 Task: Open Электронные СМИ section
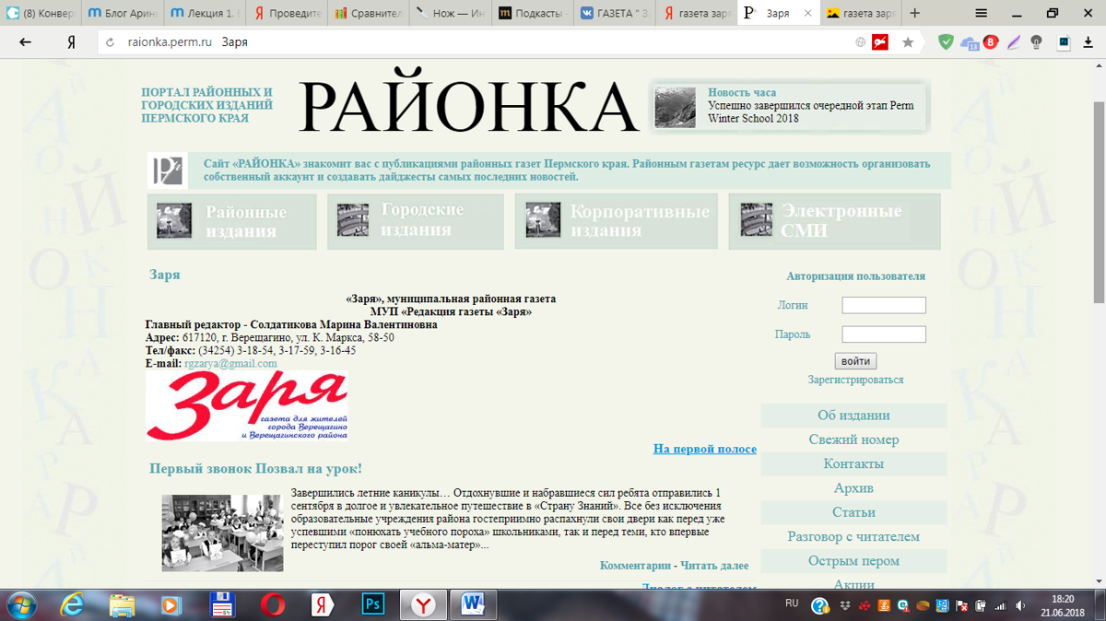pyautogui.click(x=834, y=221)
